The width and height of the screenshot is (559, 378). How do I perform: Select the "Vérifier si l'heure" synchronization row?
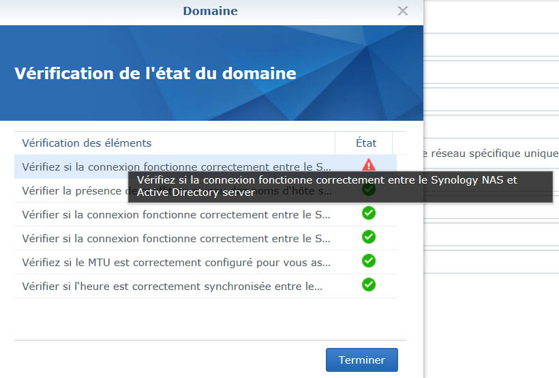coord(172,287)
